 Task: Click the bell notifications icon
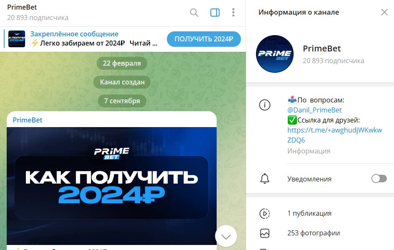point(265,179)
